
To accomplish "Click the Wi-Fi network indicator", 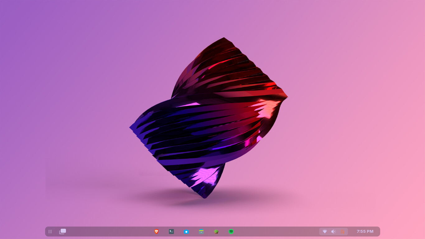I will coord(325,232).
